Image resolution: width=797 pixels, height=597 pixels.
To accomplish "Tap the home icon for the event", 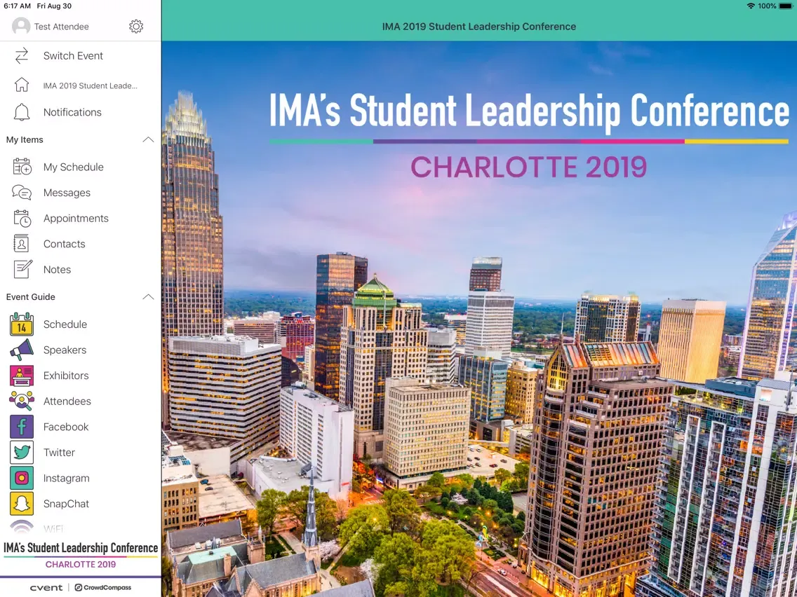I will click(x=21, y=85).
